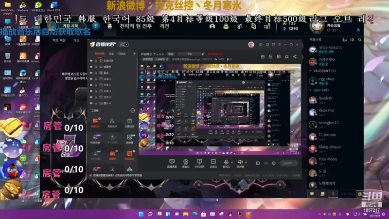Hide the 文本 6 layer

(x=91, y=79)
